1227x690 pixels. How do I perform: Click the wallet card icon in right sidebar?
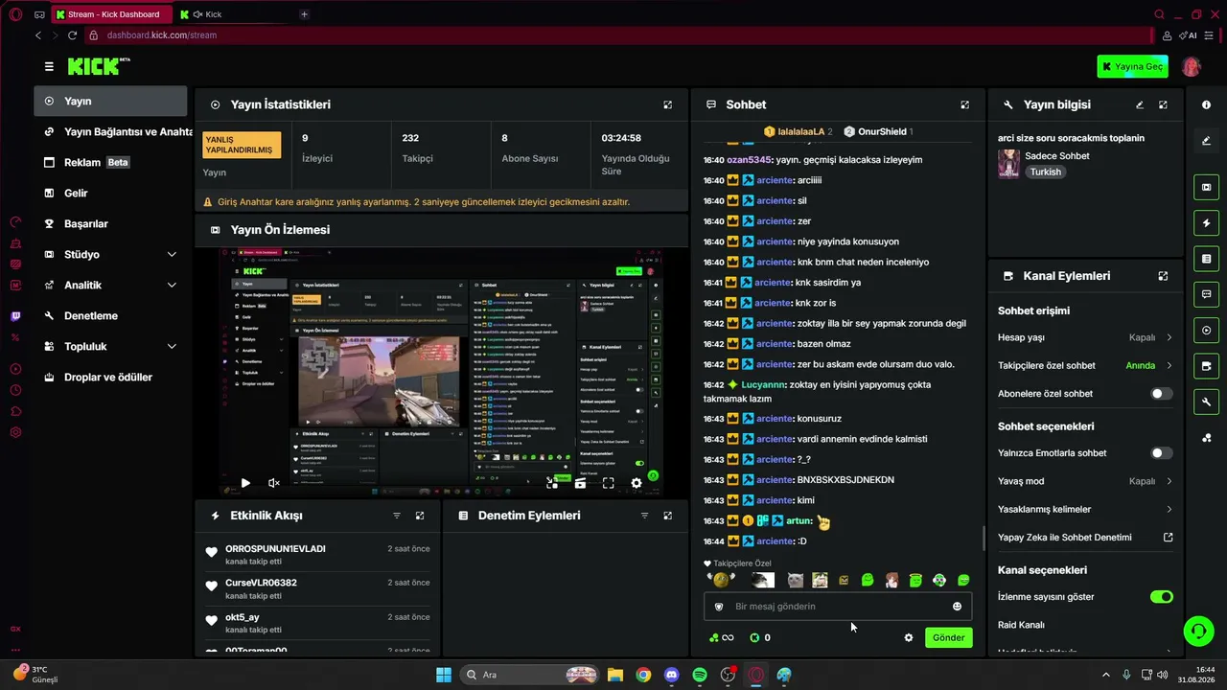(1206, 366)
